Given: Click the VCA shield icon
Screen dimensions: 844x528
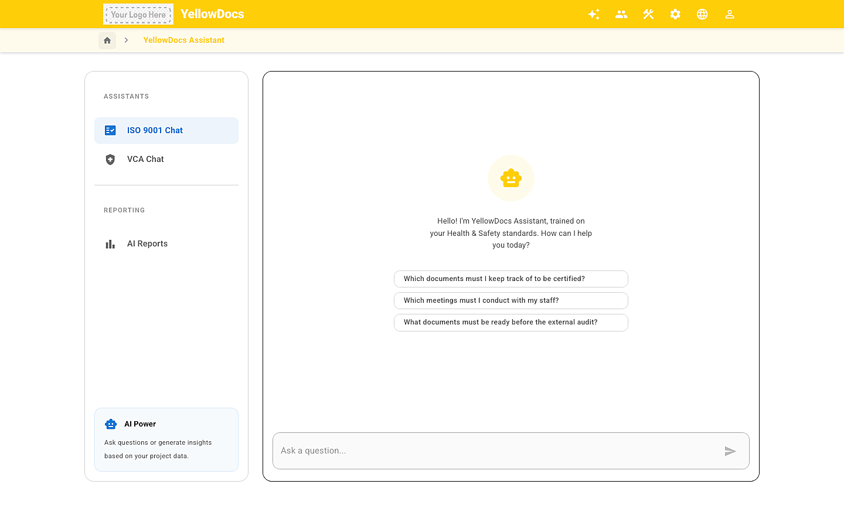Looking at the screenshot, I should point(110,160).
